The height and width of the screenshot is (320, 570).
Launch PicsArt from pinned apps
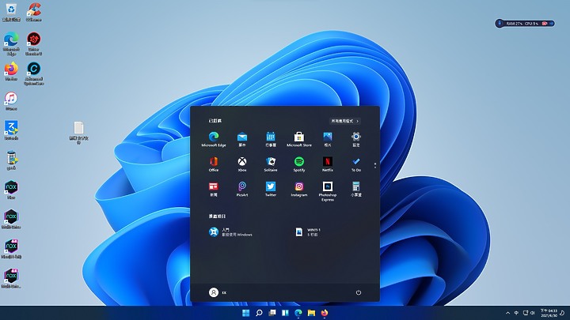[x=242, y=190]
